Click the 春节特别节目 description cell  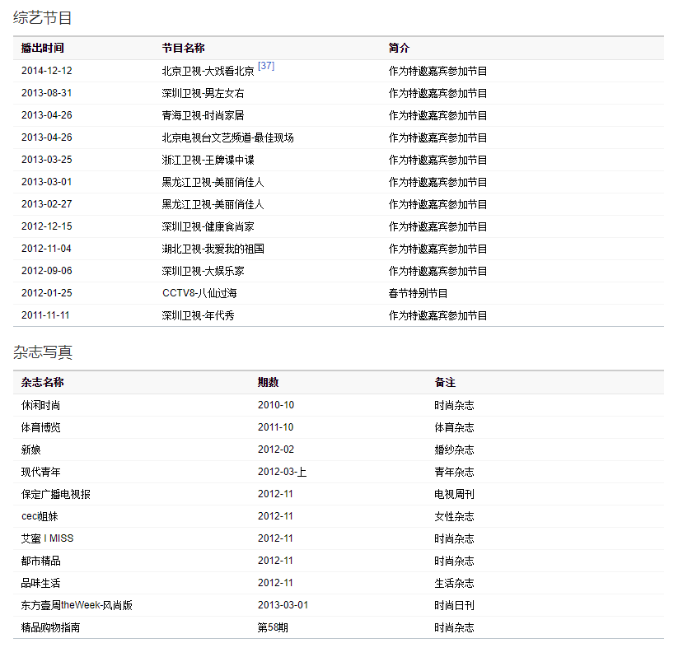pyautogui.click(x=418, y=293)
